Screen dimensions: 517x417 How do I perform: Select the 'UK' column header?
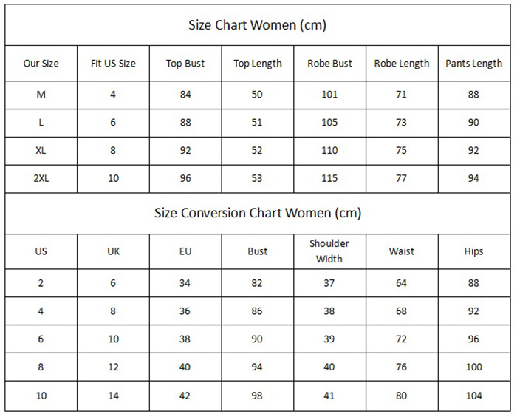click(x=114, y=251)
